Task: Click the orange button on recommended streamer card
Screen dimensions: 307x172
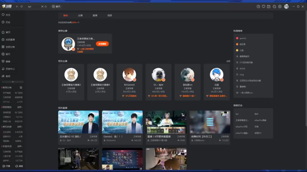Action: [x=102, y=44]
